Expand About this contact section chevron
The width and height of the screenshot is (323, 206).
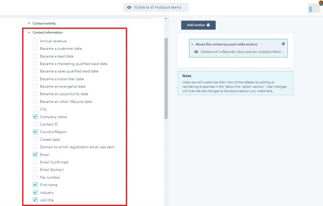pyautogui.click(x=192, y=44)
